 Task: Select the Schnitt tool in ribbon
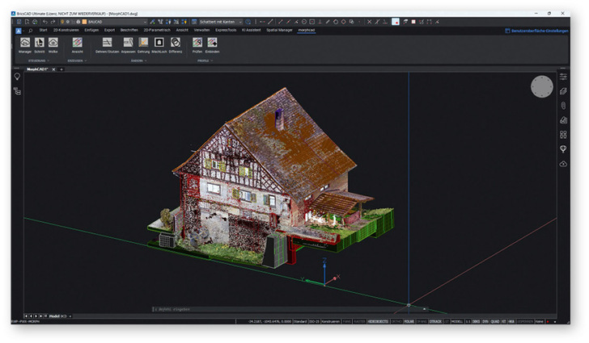pos(39,44)
